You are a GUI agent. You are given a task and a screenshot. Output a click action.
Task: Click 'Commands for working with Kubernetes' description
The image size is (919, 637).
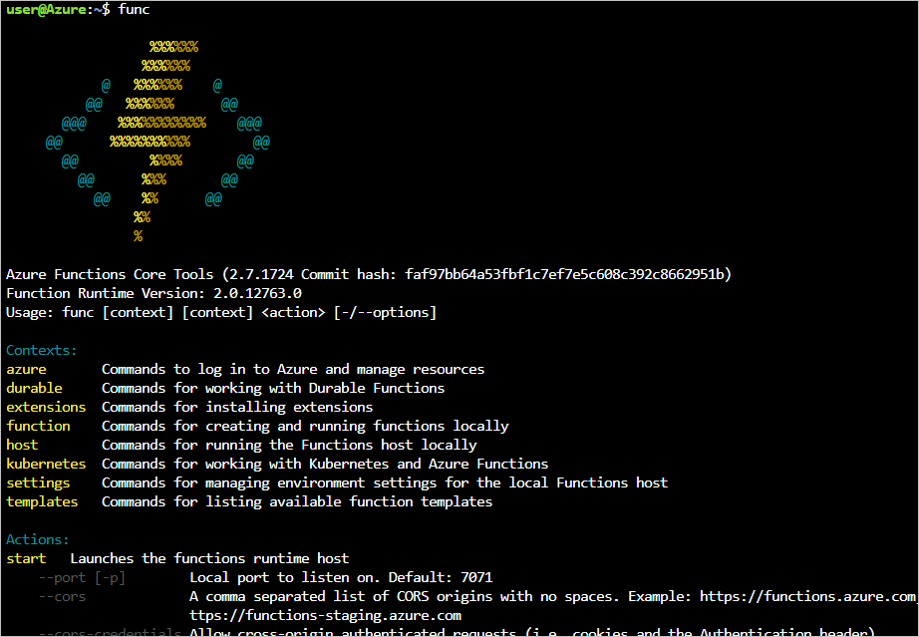pyautogui.click(x=325, y=464)
